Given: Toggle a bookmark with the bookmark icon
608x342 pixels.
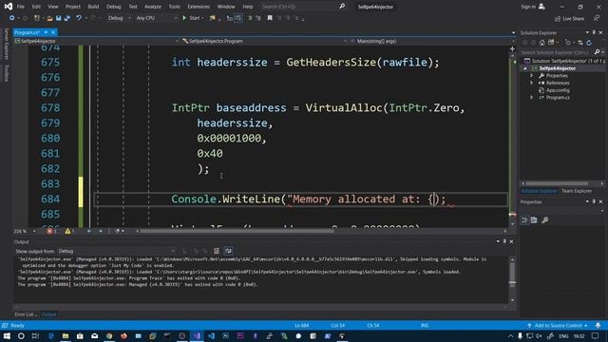Looking at the screenshot, I should 270,18.
